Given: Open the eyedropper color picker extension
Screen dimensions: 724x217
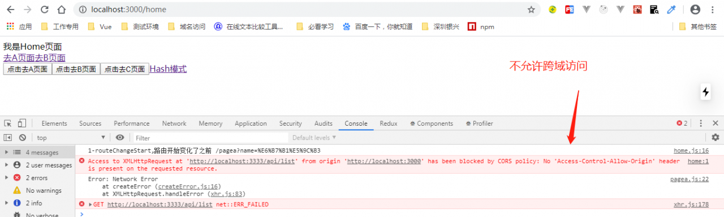Looking at the screenshot, I should pyautogui.click(x=671, y=10).
